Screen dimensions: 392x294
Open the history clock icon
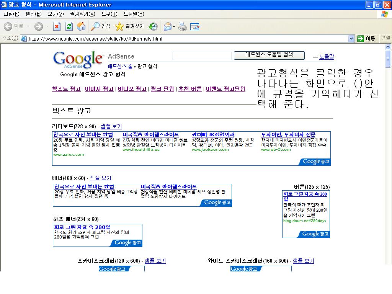[153, 26]
